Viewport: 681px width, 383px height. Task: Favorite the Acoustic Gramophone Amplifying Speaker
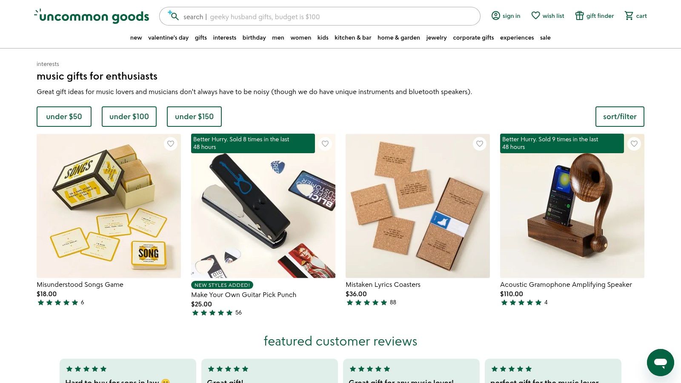[634, 144]
